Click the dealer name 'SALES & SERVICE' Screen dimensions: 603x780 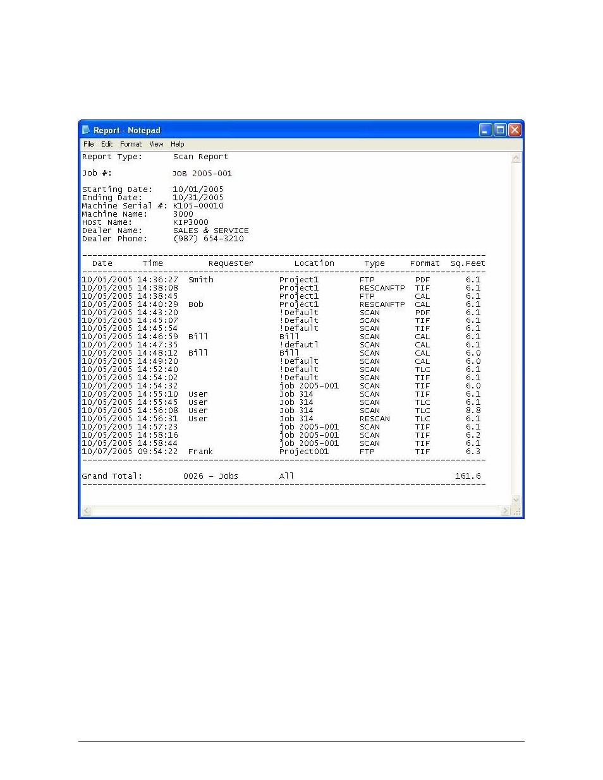[210, 231]
